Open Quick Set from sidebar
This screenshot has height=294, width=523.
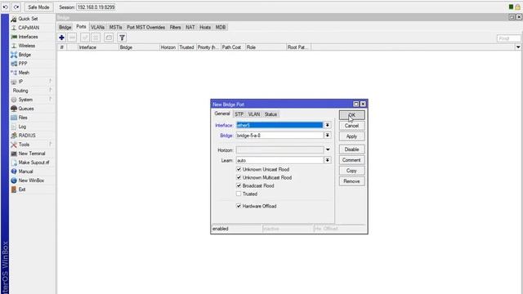pos(28,19)
